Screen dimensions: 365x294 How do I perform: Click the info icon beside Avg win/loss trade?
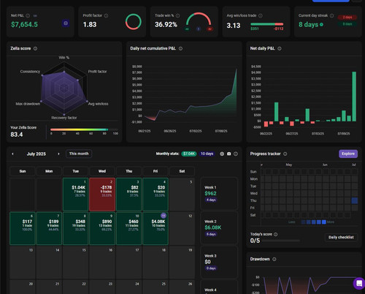pyautogui.click(x=261, y=15)
